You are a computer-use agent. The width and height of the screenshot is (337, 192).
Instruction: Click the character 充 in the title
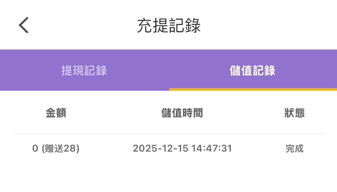(x=145, y=26)
